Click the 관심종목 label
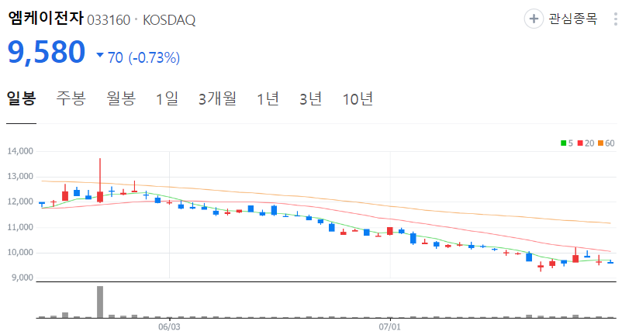 (x=573, y=19)
